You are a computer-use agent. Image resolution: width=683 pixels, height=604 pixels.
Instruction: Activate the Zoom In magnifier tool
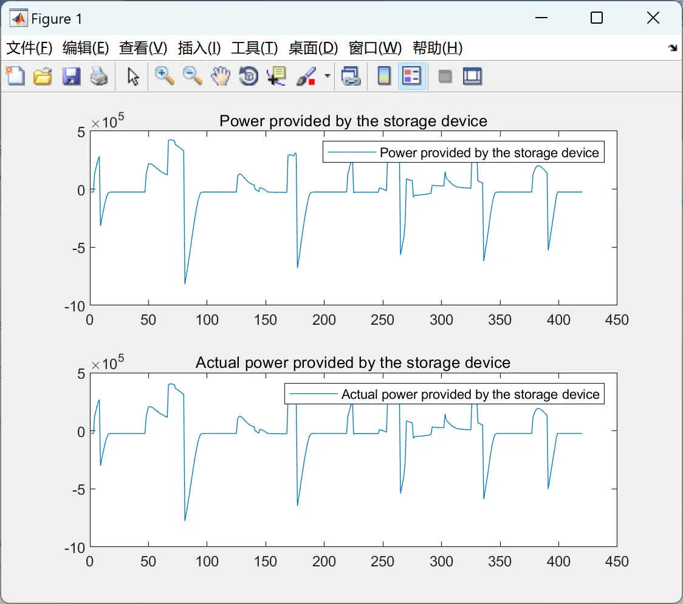(x=164, y=76)
